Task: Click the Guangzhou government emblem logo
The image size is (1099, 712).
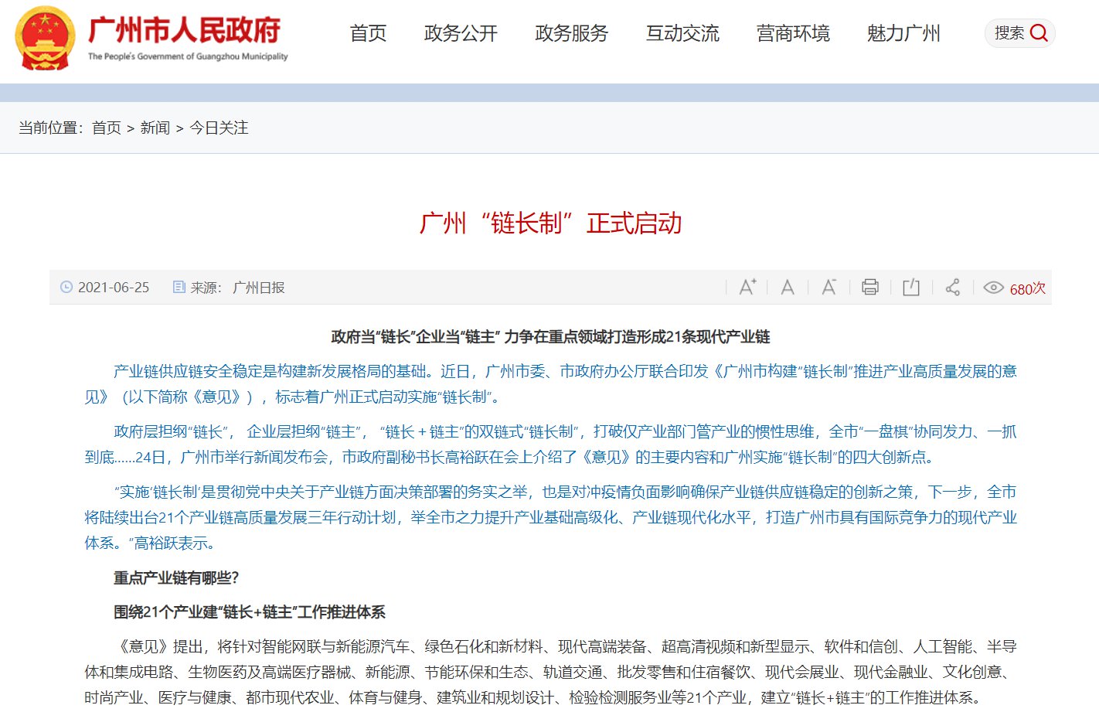Action: tap(45, 38)
